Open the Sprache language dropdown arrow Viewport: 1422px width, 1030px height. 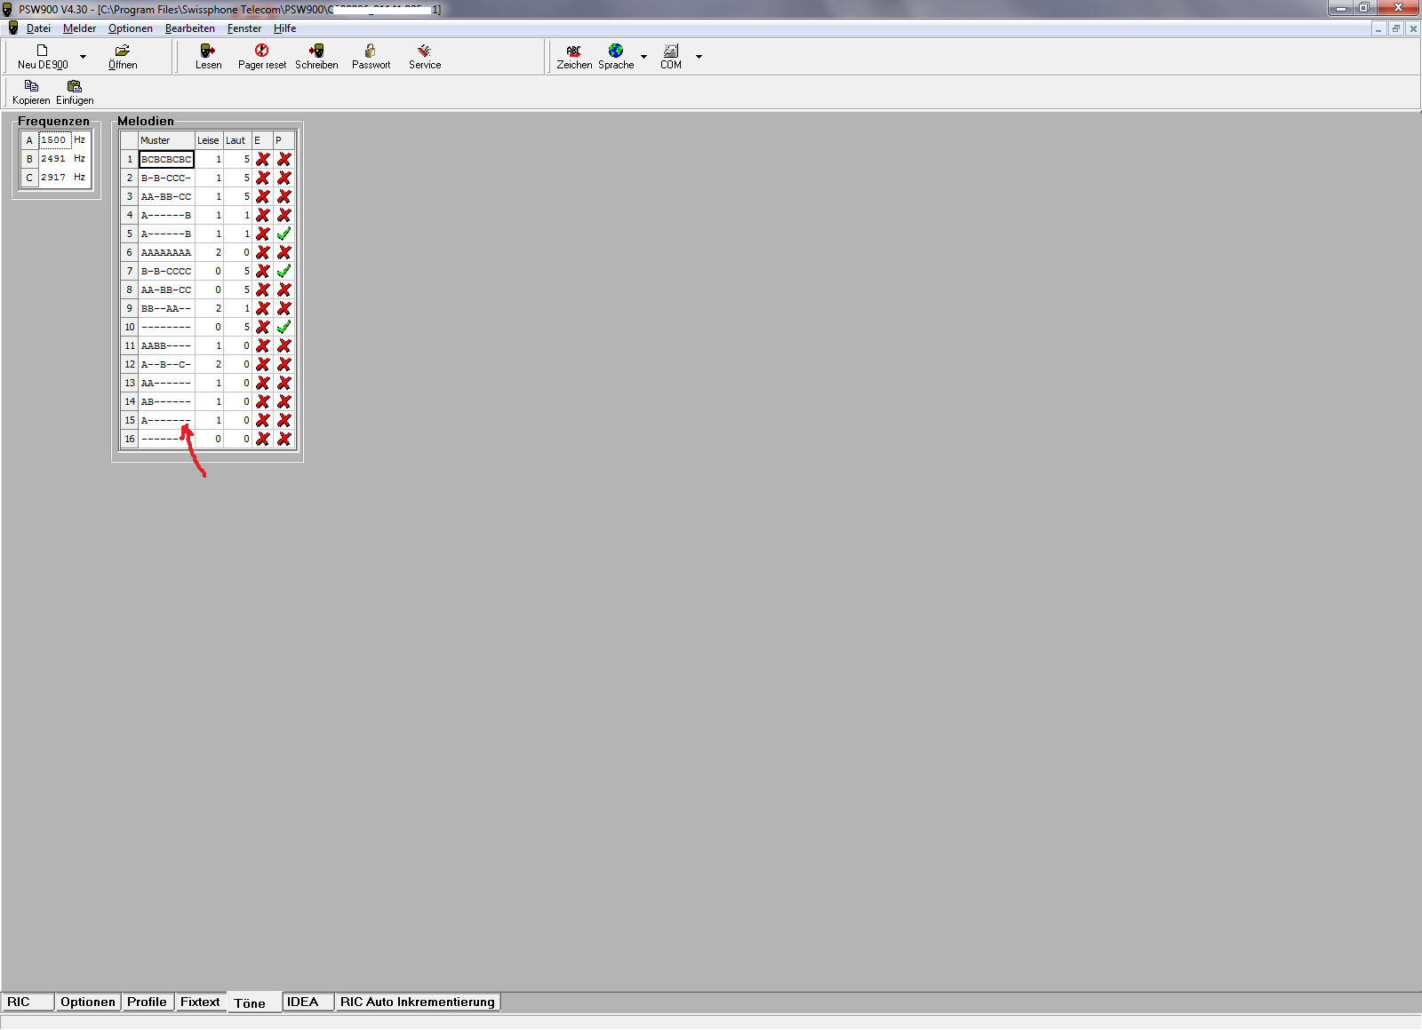tap(644, 57)
